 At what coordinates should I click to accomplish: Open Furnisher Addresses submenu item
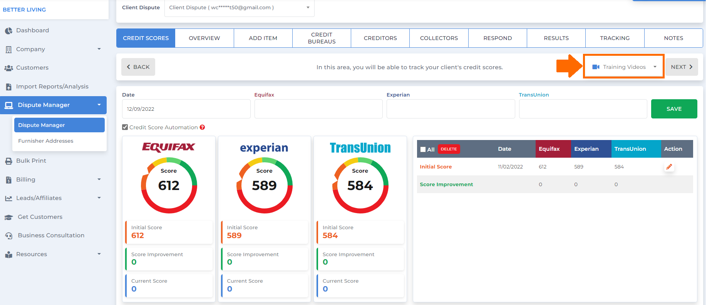point(59,141)
